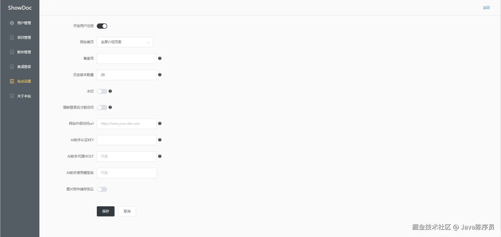Click help icon beside 水印 switch
Screen dimensions: 501x237
point(110,91)
